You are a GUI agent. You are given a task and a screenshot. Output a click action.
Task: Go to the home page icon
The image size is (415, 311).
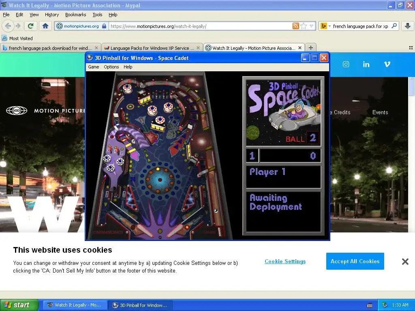pyautogui.click(x=45, y=26)
